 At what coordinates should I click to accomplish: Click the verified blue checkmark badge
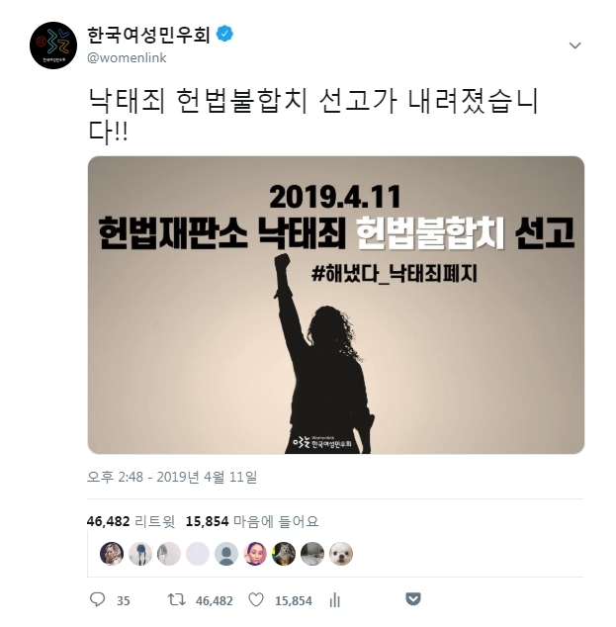tap(224, 34)
